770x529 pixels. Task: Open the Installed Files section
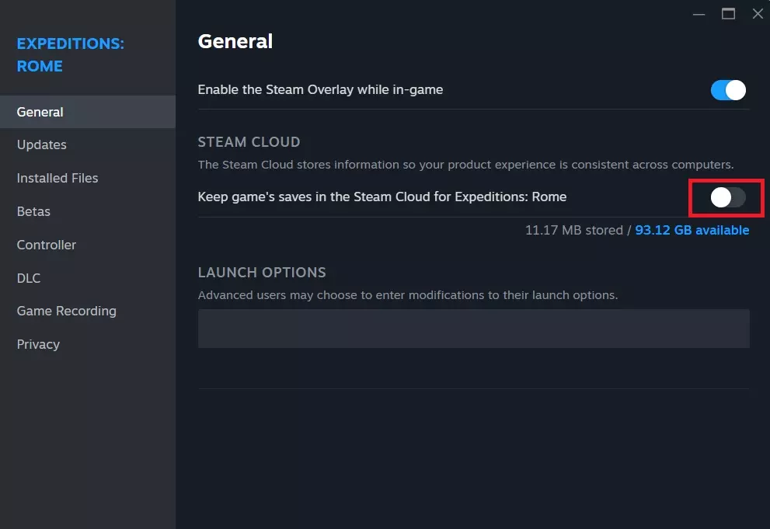click(57, 178)
